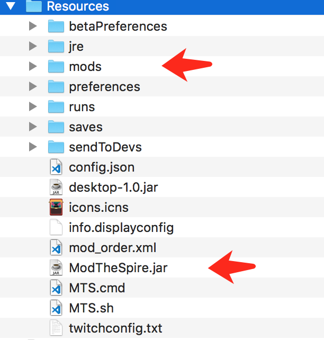
Task: Expand the preferences folder triangle
Action: pos(32,87)
